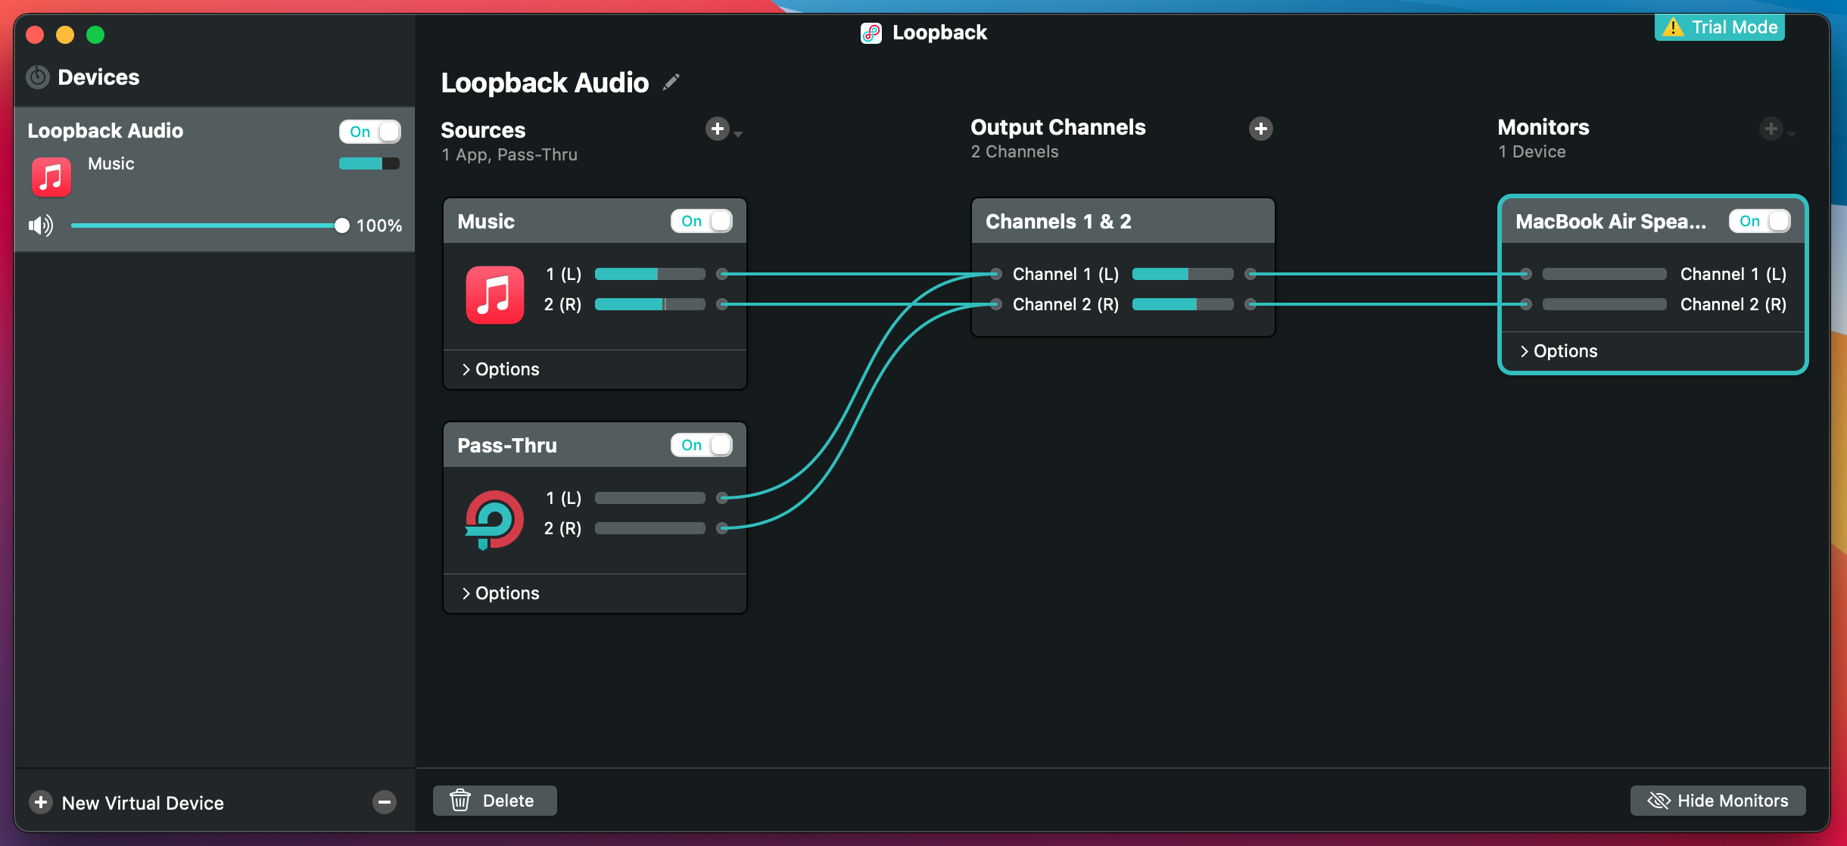Click the Music source block title
This screenshot has height=846, width=1847.
[x=486, y=221]
